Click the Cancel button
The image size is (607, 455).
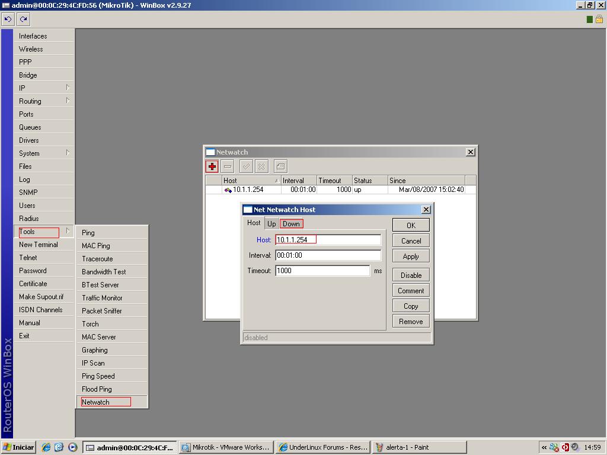(411, 241)
